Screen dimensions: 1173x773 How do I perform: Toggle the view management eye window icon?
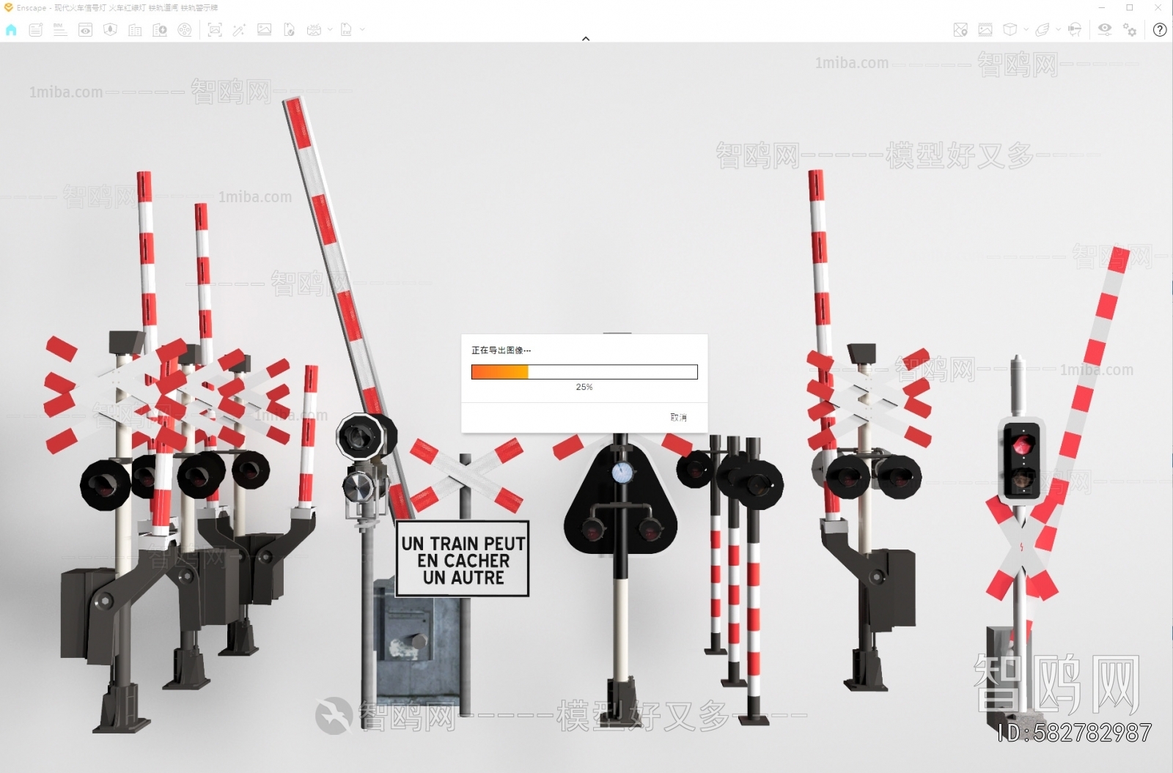point(85,30)
